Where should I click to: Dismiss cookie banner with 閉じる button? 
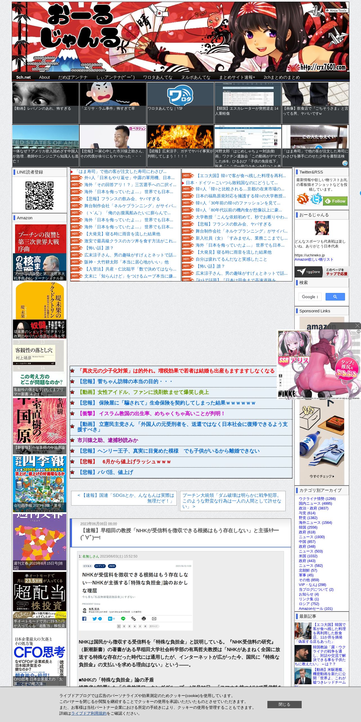[x=284, y=704]
